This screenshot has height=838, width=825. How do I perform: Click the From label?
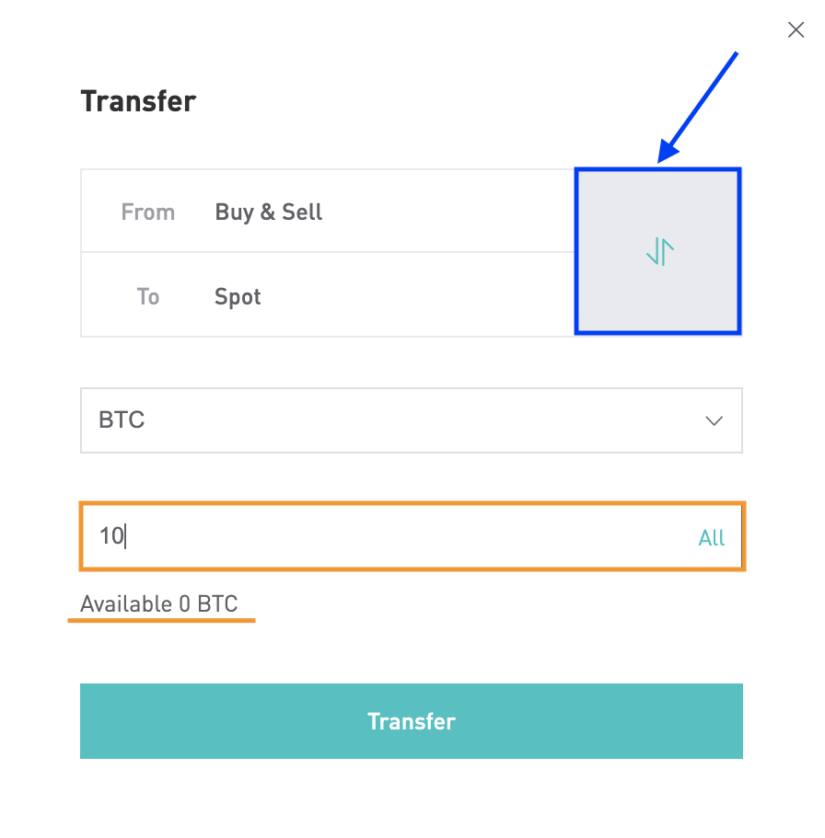point(147,212)
